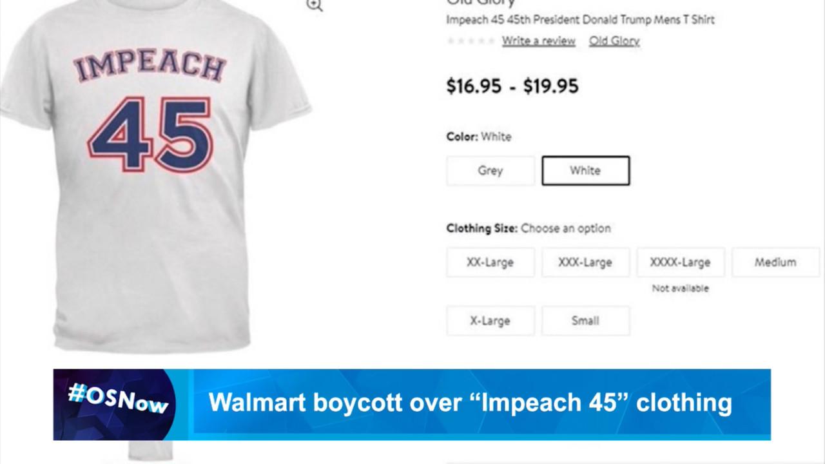Click the Walmart boycott headline banner text
This screenshot has height=464, width=825.
coord(470,403)
